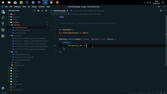
Task: Open the Search view in activity bar
Action: tap(3, 17)
